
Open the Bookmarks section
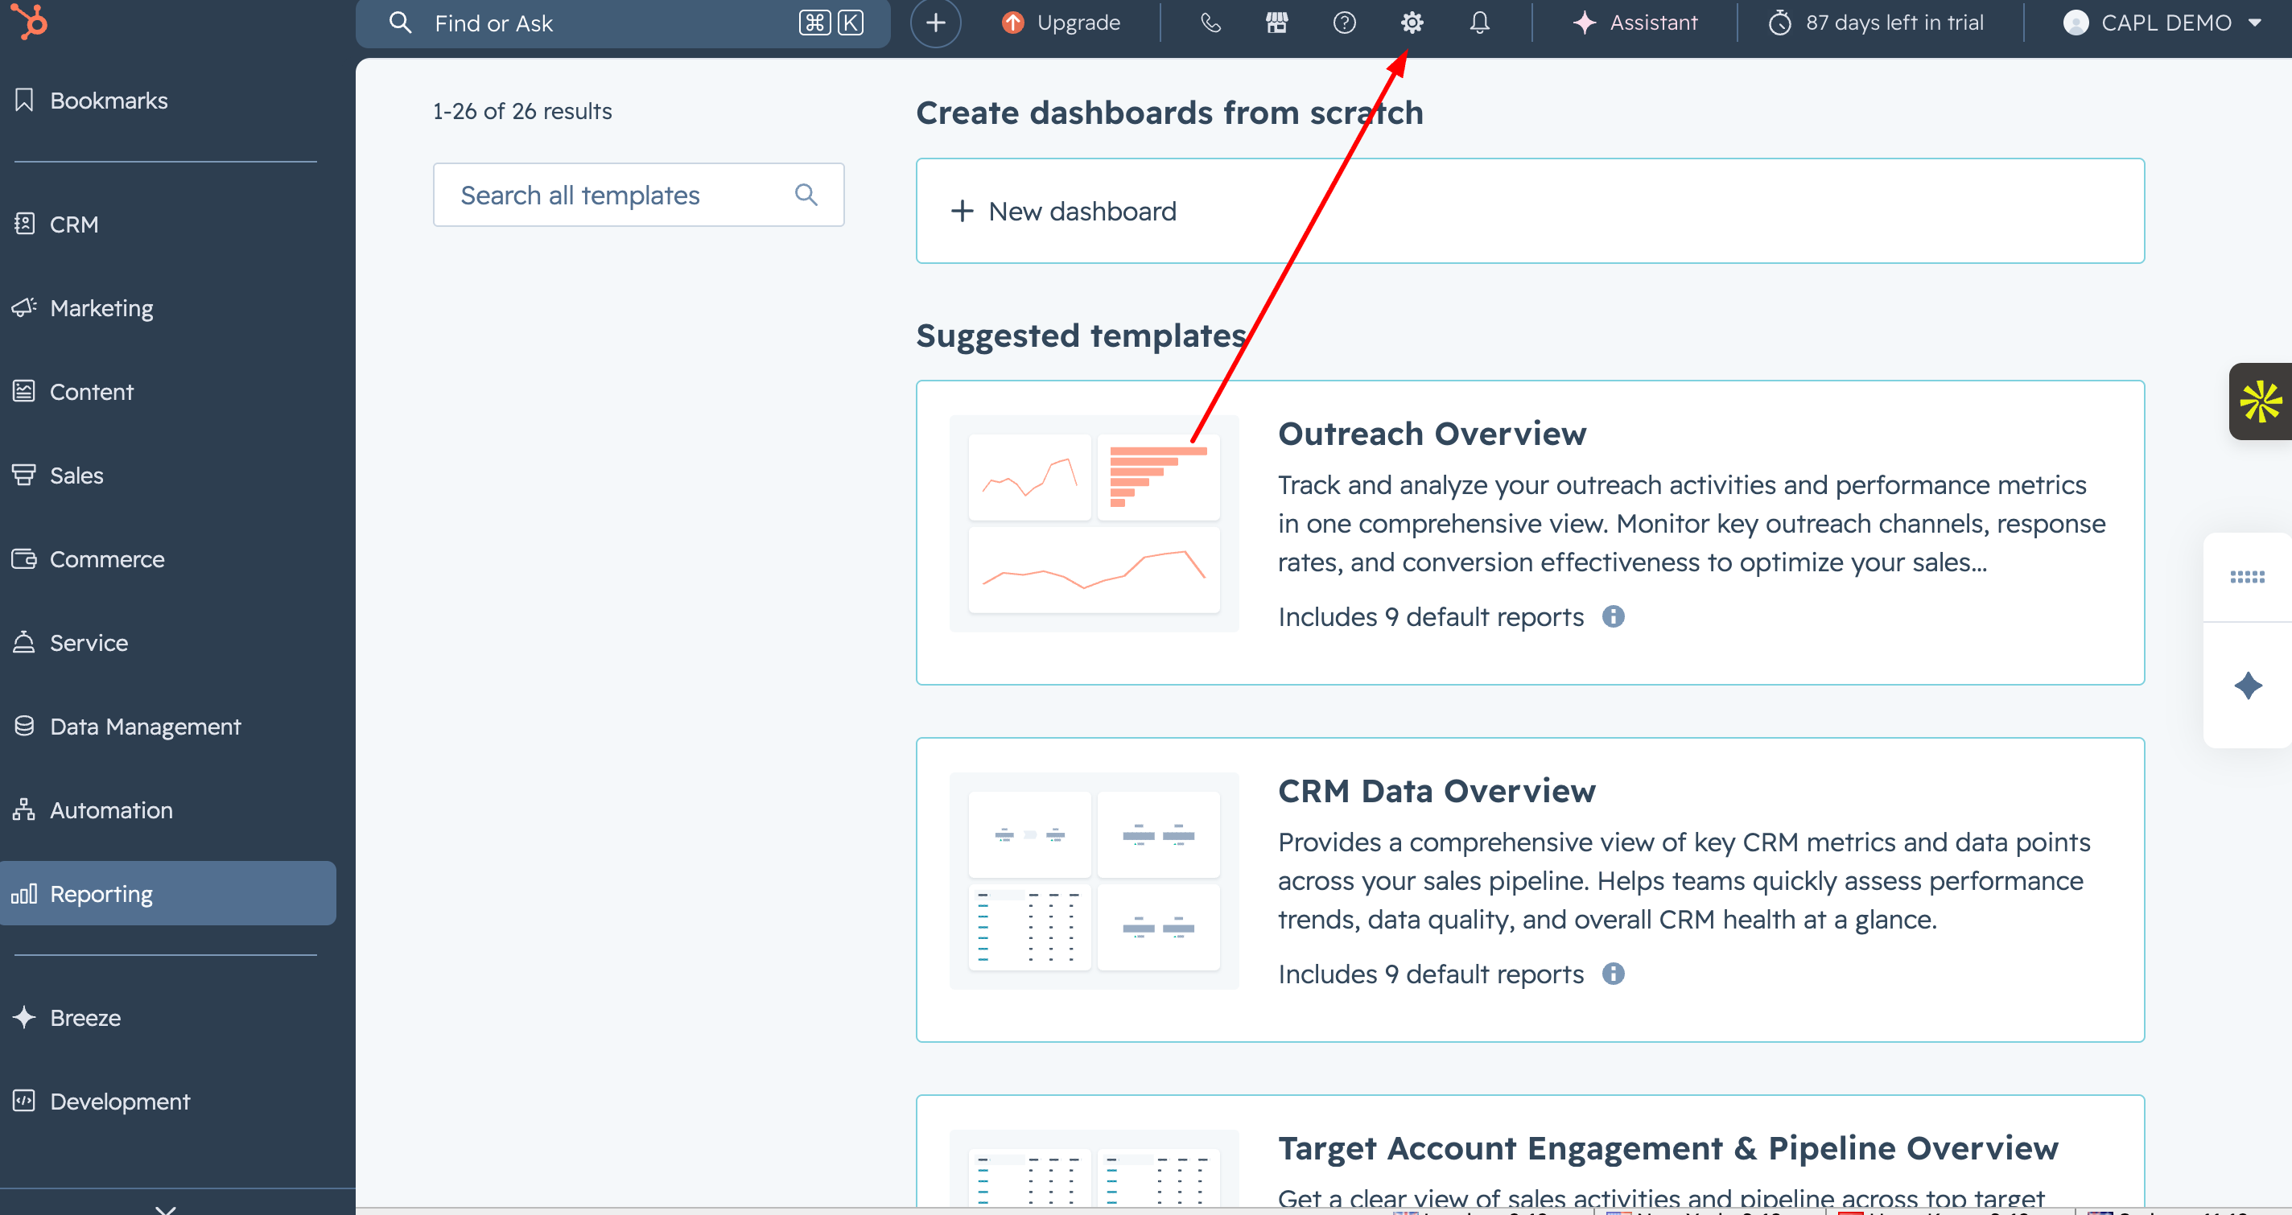pyautogui.click(x=109, y=101)
